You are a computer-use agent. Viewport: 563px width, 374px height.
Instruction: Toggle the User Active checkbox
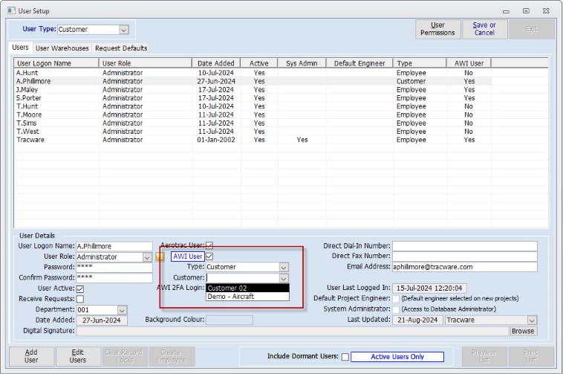coord(80,288)
